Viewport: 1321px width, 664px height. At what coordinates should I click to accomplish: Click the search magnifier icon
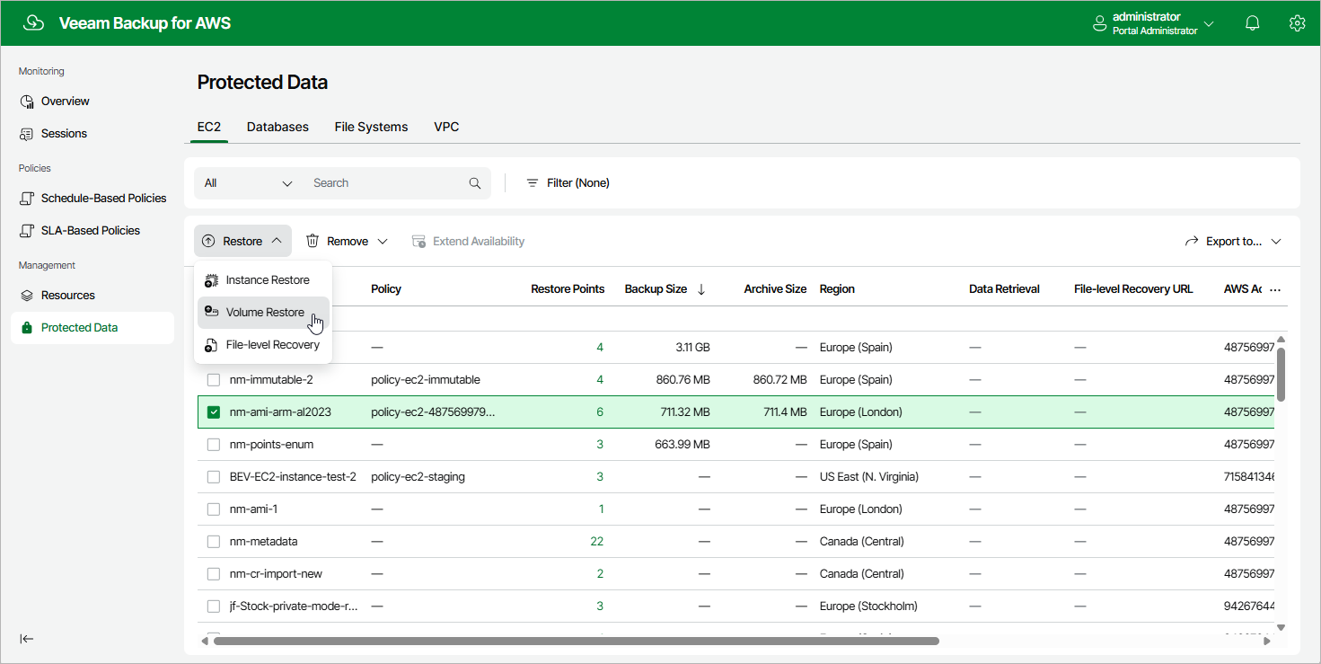(x=475, y=183)
